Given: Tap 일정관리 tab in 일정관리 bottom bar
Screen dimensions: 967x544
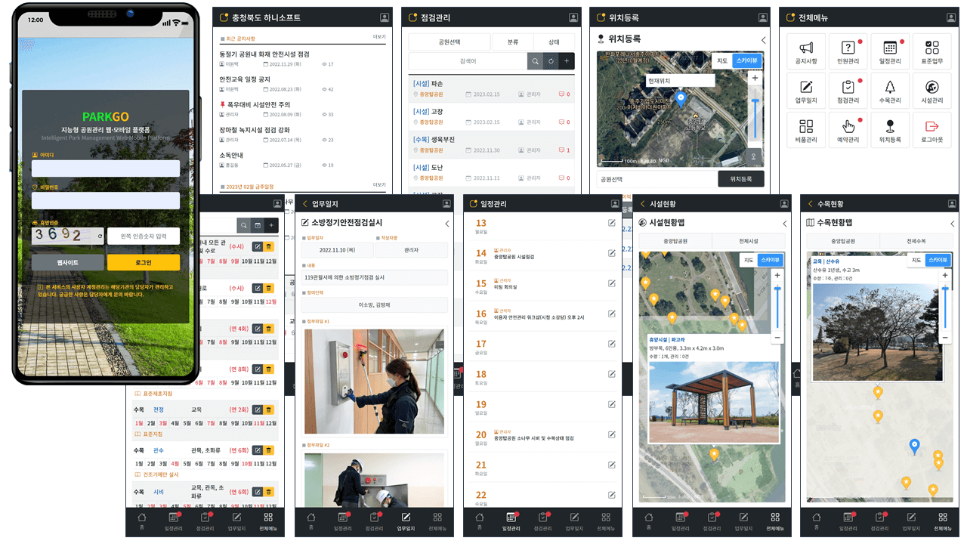Looking at the screenshot, I should coord(511,521).
